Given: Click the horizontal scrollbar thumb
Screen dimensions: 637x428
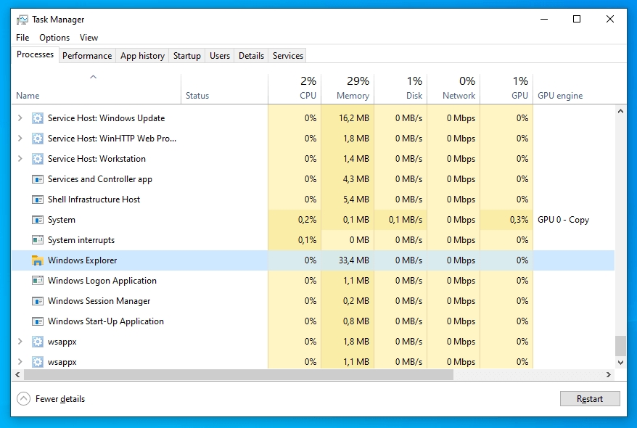Looking at the screenshot, I should tap(239, 375).
